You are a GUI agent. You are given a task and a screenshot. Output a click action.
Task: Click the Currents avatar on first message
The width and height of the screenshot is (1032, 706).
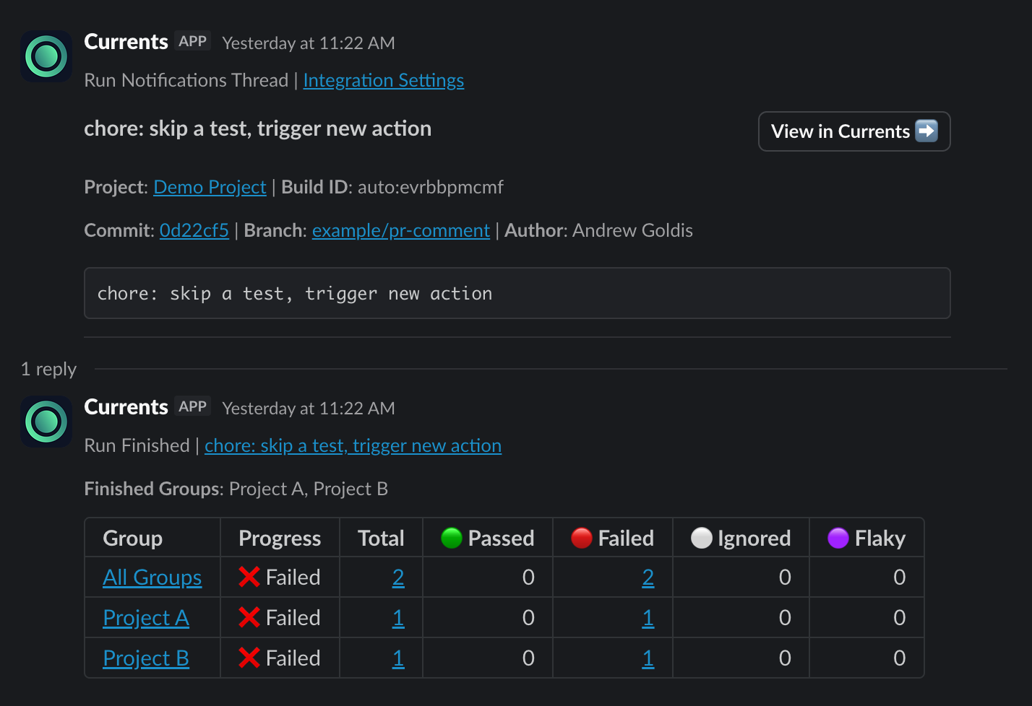coord(46,56)
